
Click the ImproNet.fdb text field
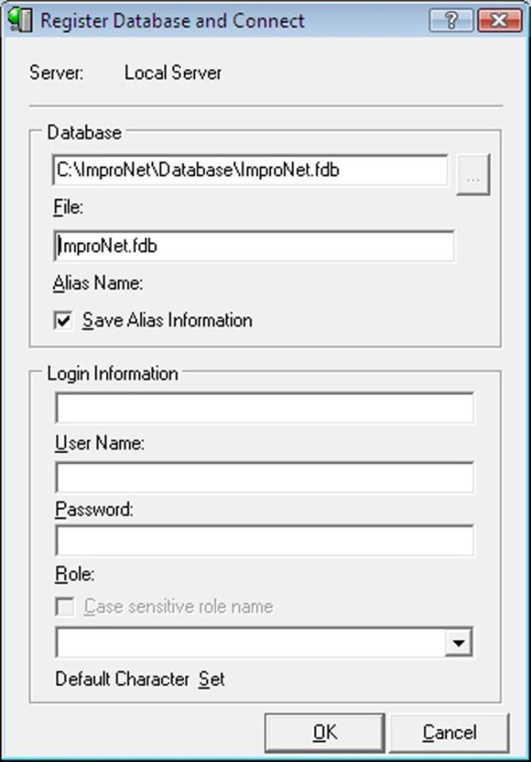pyautogui.click(x=254, y=246)
